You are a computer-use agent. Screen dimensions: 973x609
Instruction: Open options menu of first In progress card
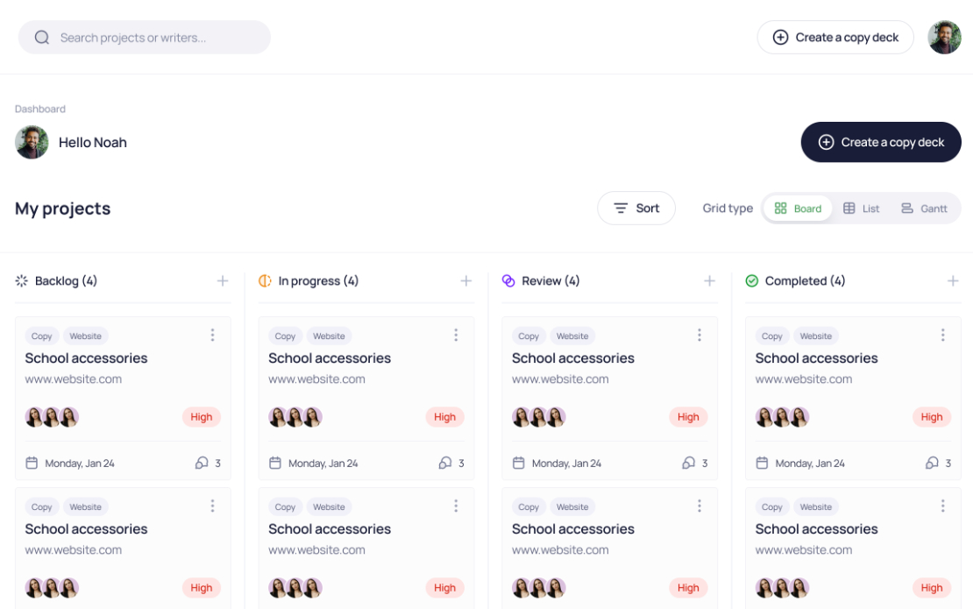pos(456,336)
